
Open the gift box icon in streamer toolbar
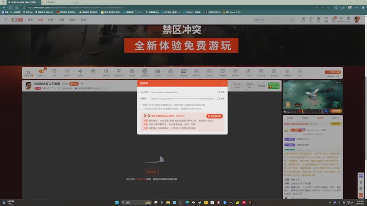93,72
